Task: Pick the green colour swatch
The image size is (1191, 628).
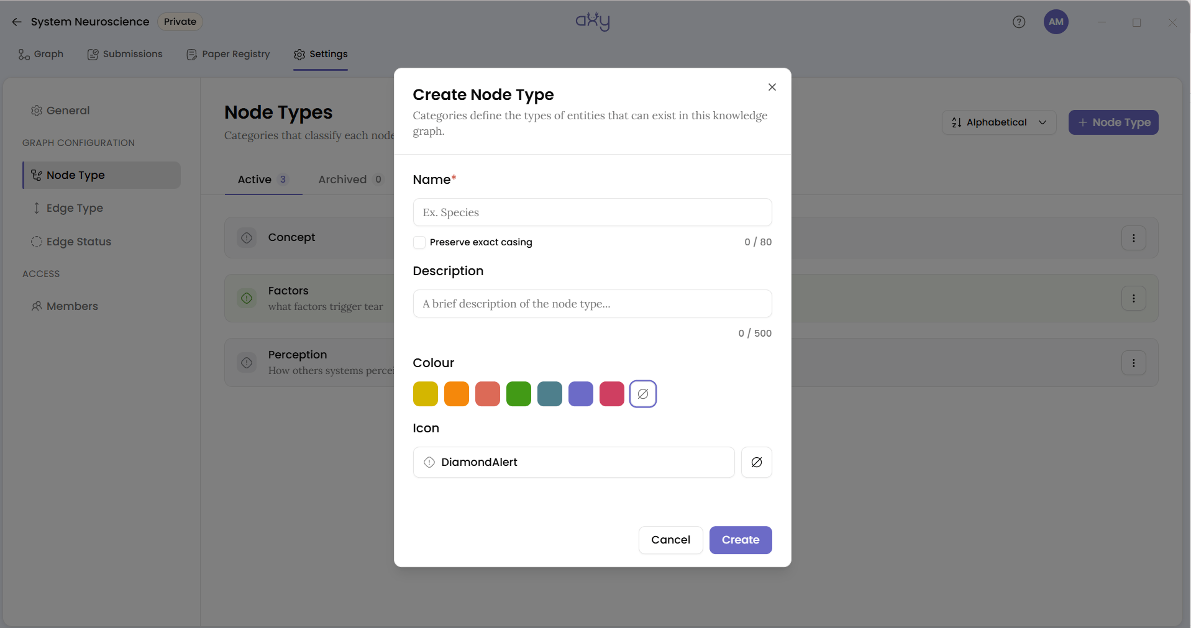Action: point(519,394)
